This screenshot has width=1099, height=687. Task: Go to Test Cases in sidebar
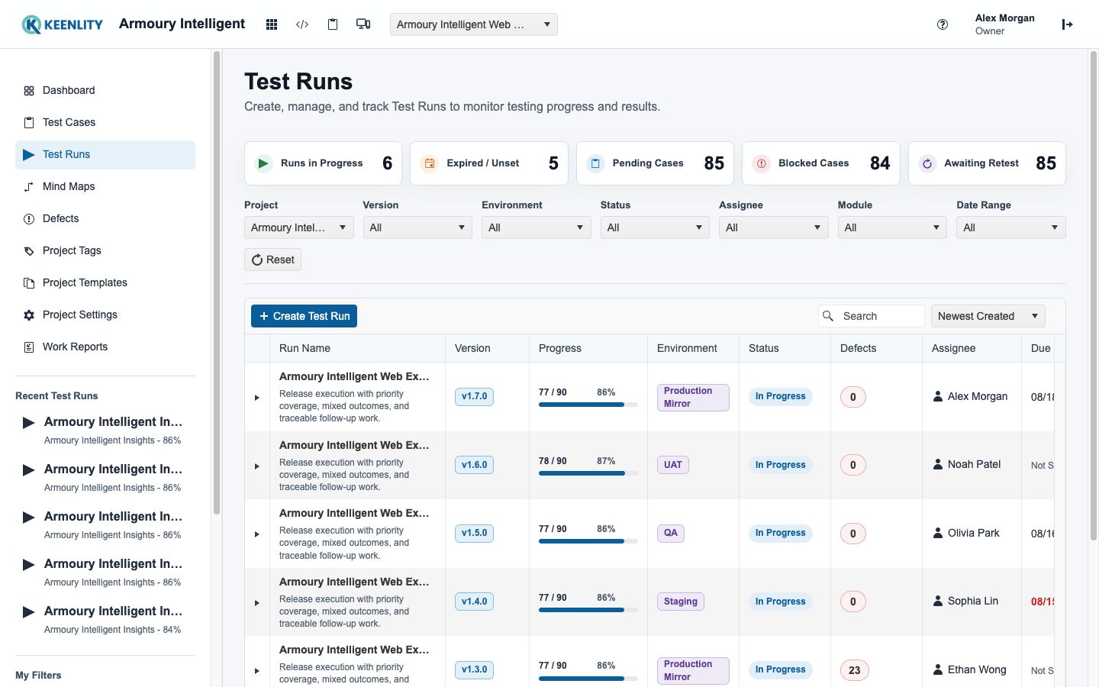coord(105,122)
